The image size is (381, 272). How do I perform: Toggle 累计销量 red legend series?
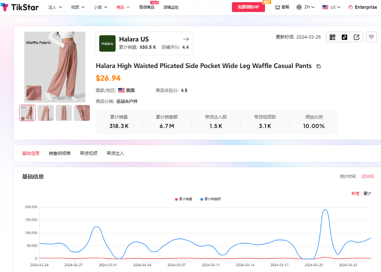pos(184,199)
